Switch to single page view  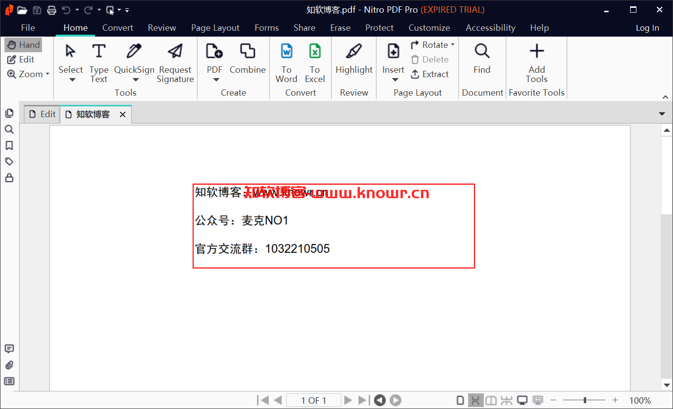(460, 401)
